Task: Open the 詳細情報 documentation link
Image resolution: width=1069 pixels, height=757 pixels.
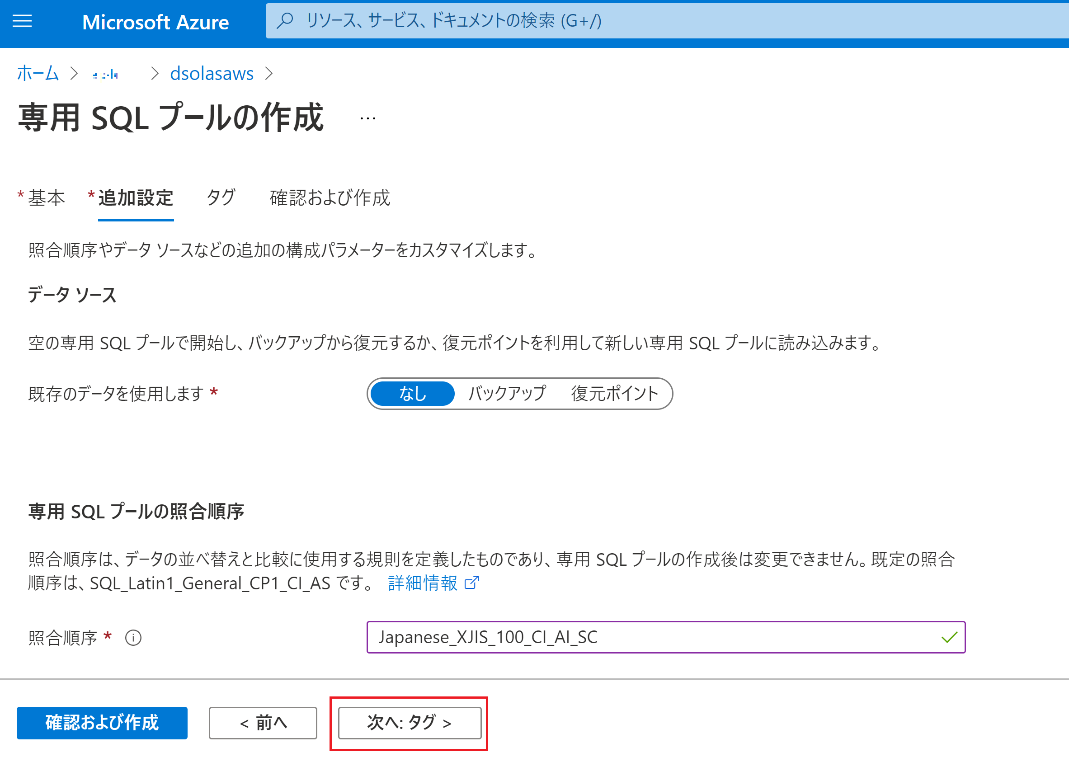Action: (x=422, y=583)
